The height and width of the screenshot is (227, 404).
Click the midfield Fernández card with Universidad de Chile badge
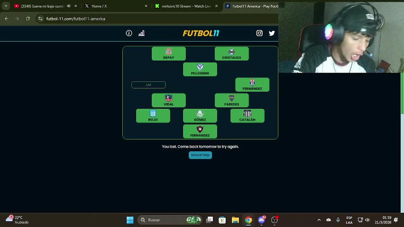[x=252, y=85]
